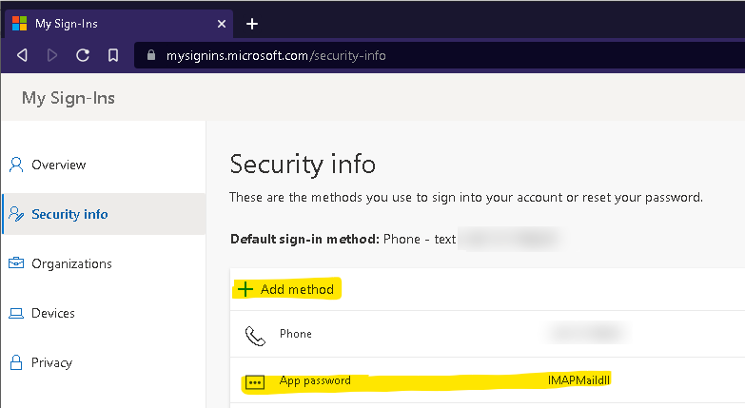Click the Overview person icon

[16, 165]
